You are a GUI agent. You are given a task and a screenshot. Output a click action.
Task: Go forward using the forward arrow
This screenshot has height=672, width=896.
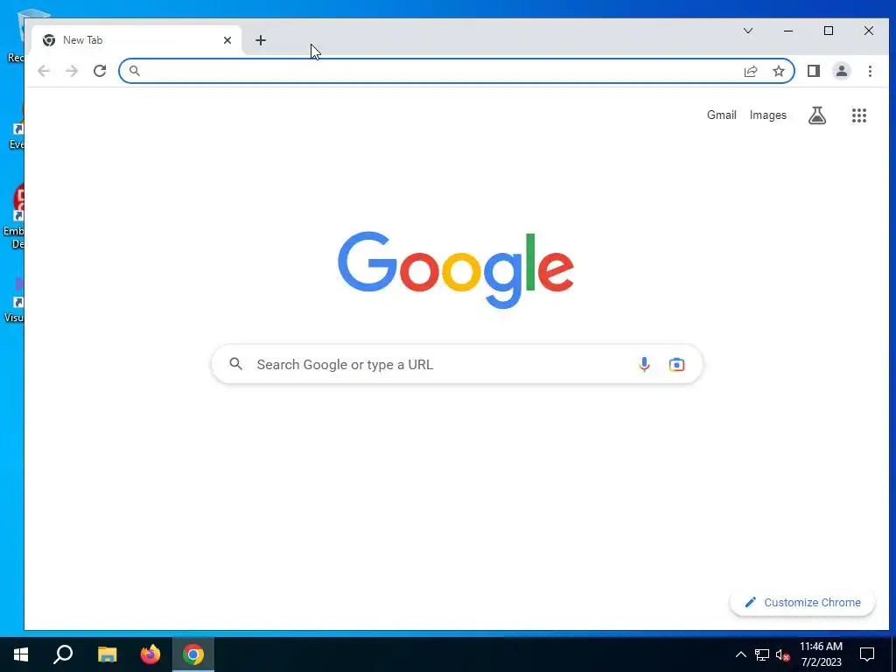tap(72, 71)
